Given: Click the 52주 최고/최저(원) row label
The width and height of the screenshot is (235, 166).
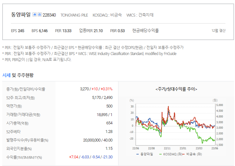Looking at the screenshot, I should point(20,98).
